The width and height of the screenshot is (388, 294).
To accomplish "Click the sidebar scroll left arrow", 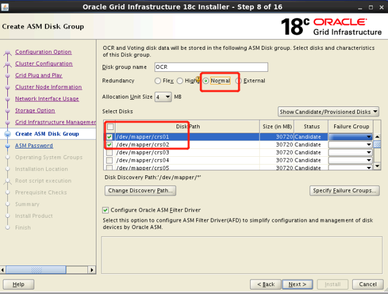I will click(x=3, y=270).
